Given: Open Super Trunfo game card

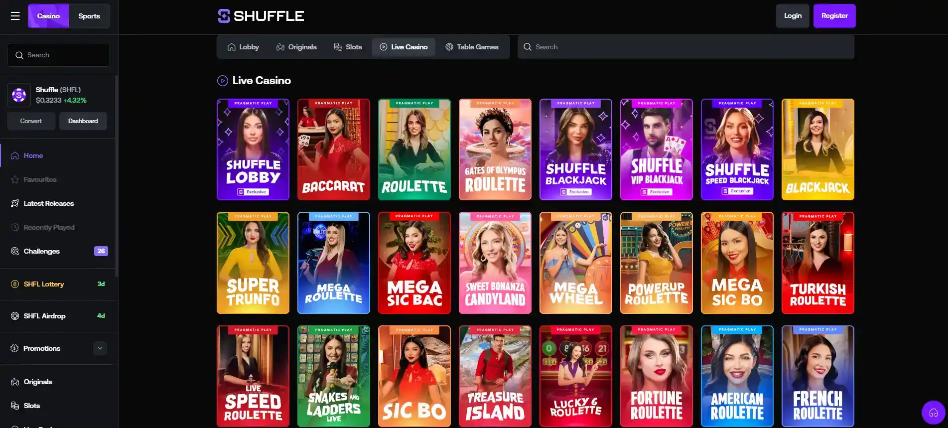Looking at the screenshot, I should click(253, 263).
